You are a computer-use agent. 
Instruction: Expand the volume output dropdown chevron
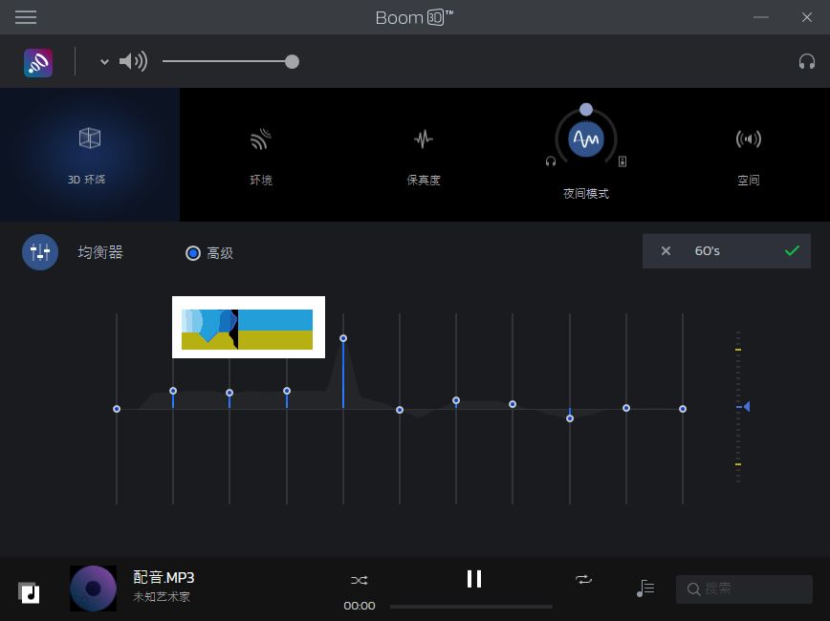coord(104,62)
